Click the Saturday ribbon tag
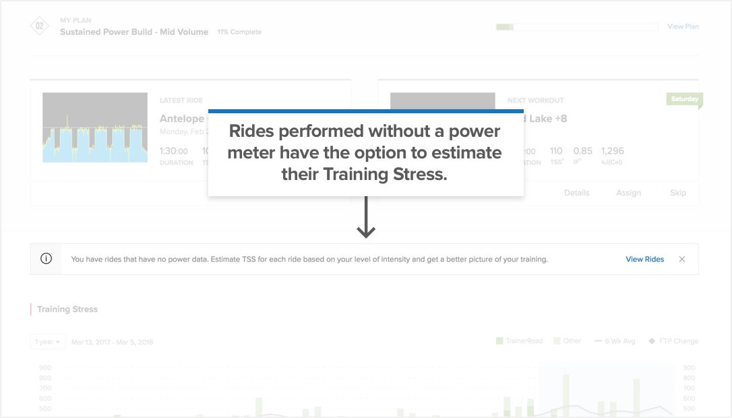 click(684, 99)
